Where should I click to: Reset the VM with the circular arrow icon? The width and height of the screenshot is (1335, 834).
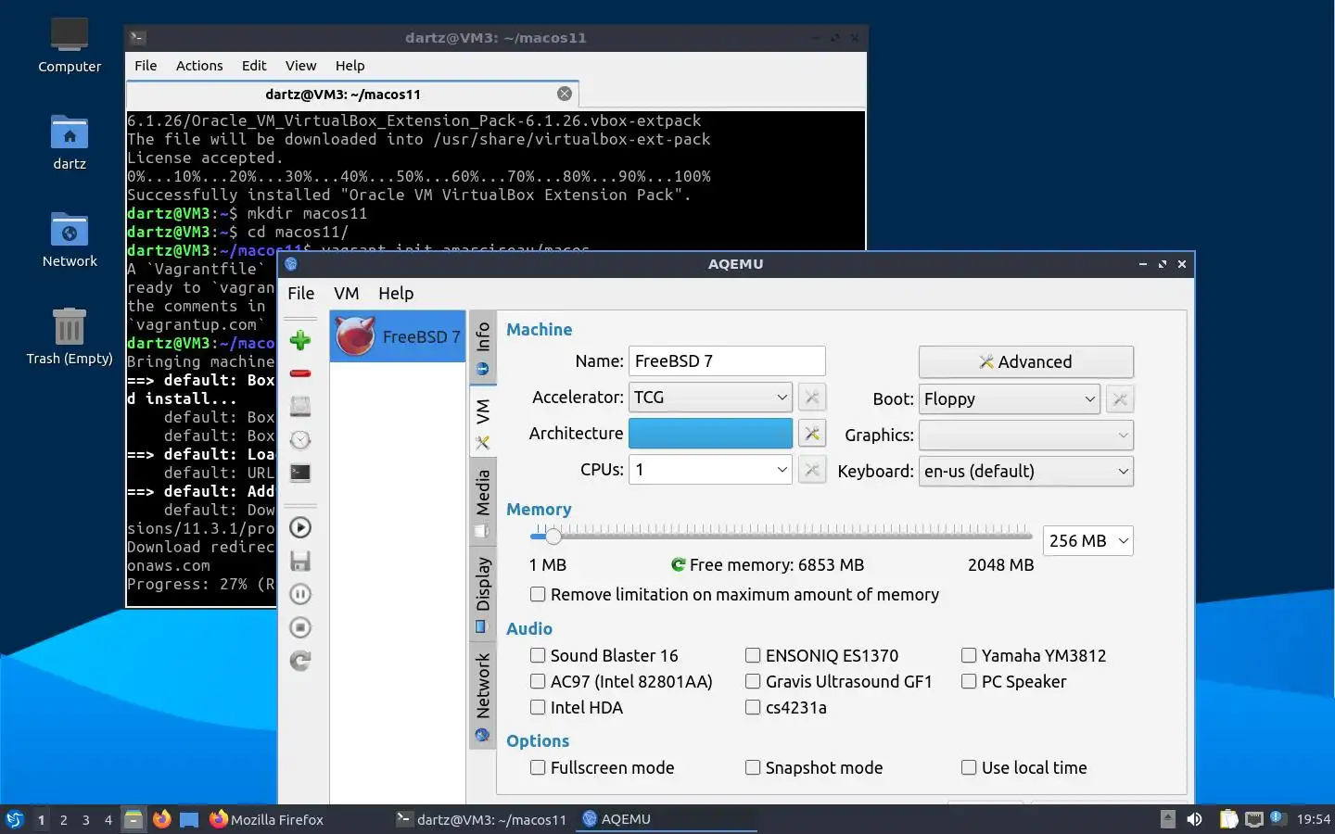coord(299,661)
